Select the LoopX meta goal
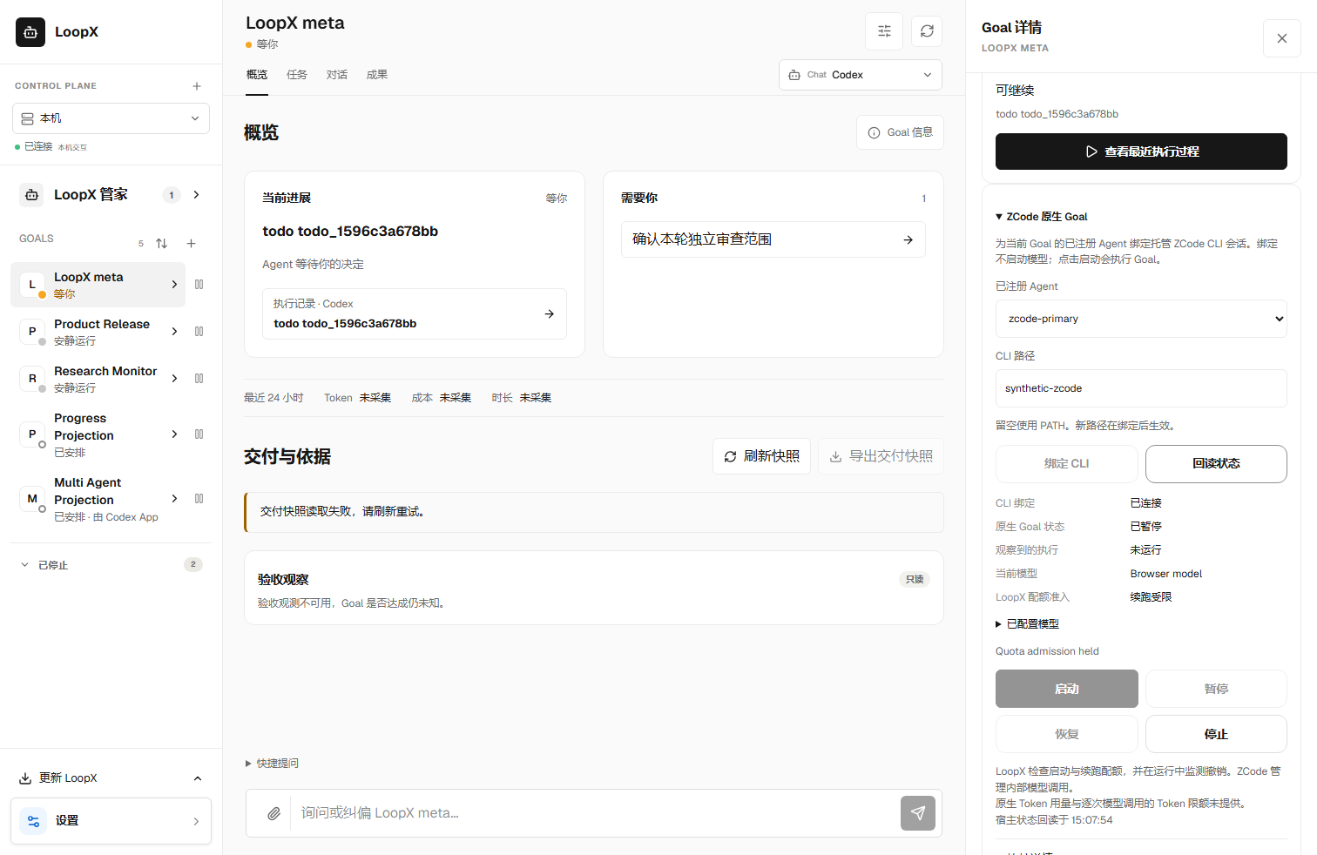 pos(98,285)
